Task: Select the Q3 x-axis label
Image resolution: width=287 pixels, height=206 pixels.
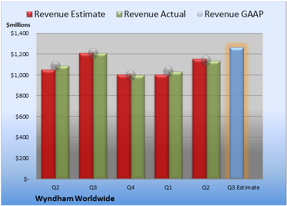Action: coord(93,187)
